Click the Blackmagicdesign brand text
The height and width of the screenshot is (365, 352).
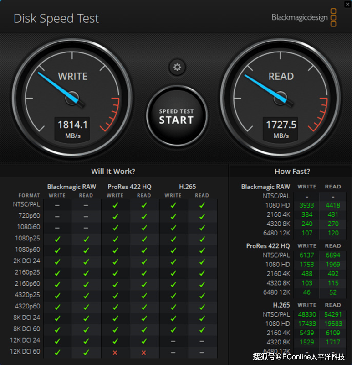[299, 18]
